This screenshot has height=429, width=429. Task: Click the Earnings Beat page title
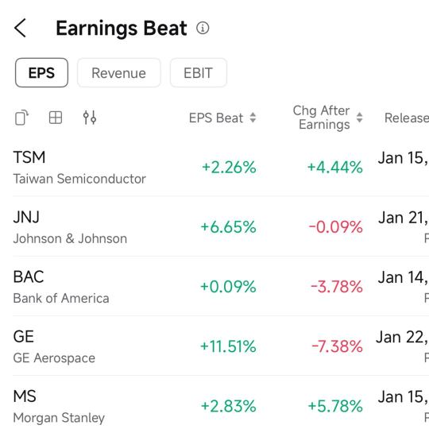[122, 28]
